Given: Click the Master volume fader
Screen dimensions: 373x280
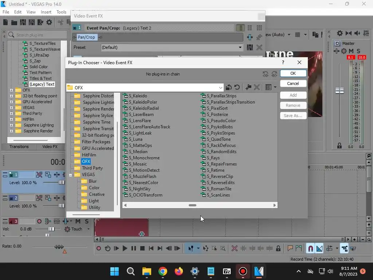Looking at the screenshot, I should [x=339, y=90].
